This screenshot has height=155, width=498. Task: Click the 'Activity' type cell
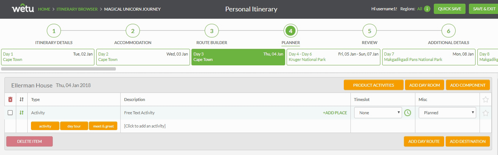coord(38,113)
